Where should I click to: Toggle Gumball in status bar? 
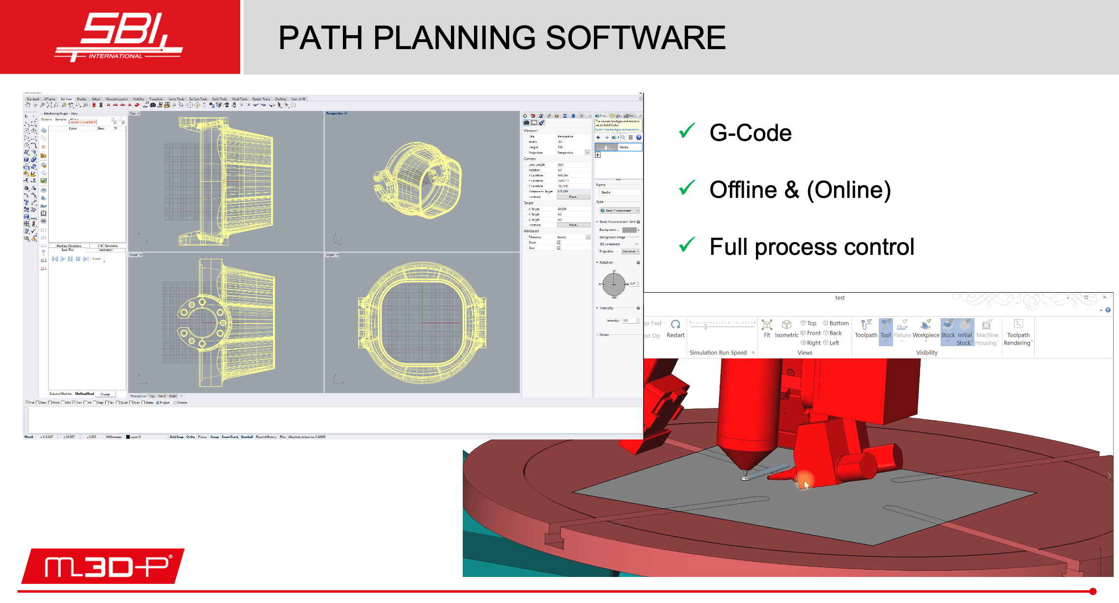(247, 437)
